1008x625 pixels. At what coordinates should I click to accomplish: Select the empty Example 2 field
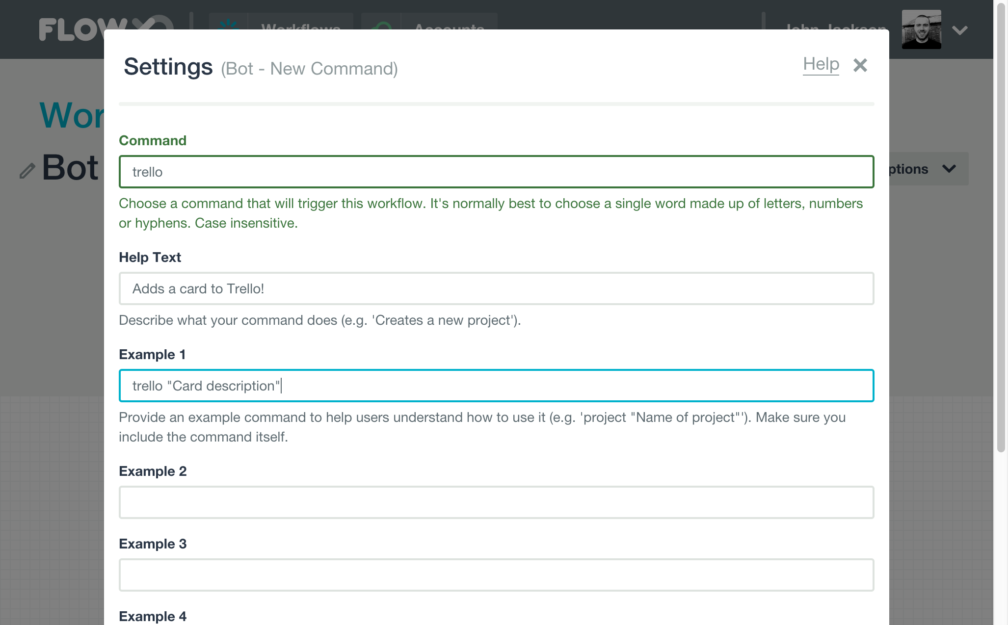tap(496, 502)
